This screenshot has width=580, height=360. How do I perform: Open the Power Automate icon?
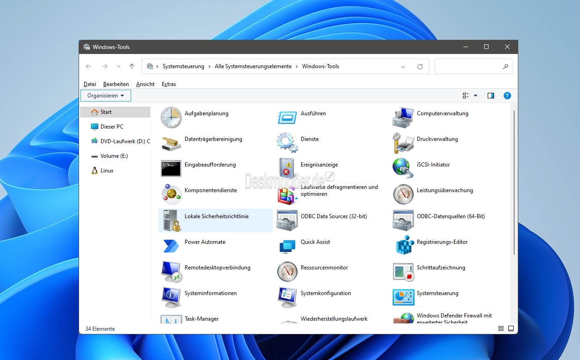coord(171,246)
